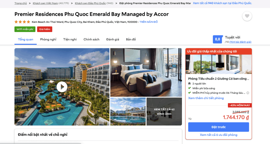The width and height of the screenshot is (270, 144).
Task: Click the orange star rating icons
Action: tap(22, 22)
